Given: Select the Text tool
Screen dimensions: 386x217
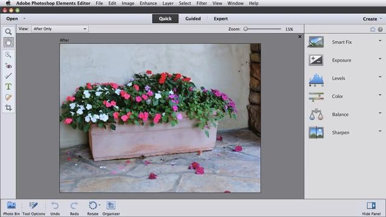Looking at the screenshot, I should click(8, 87).
